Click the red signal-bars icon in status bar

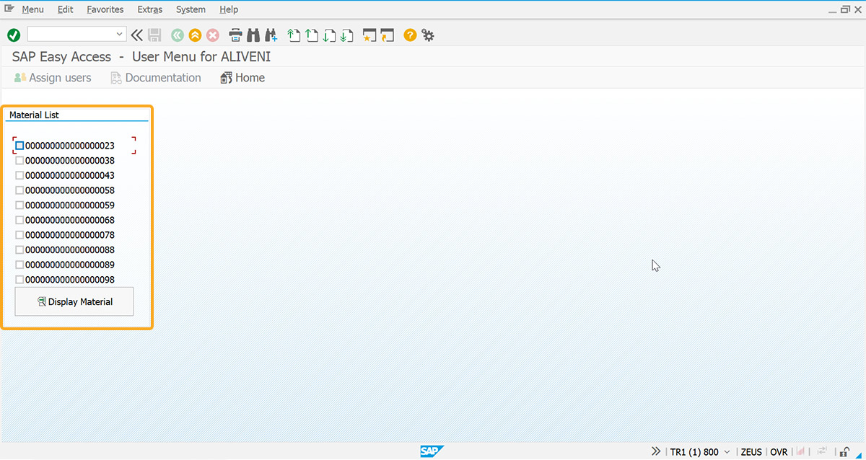coord(800,451)
